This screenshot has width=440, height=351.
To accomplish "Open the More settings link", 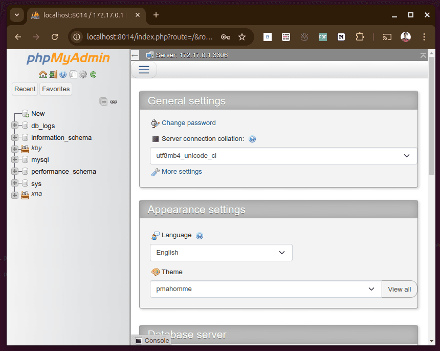I will pyautogui.click(x=182, y=172).
